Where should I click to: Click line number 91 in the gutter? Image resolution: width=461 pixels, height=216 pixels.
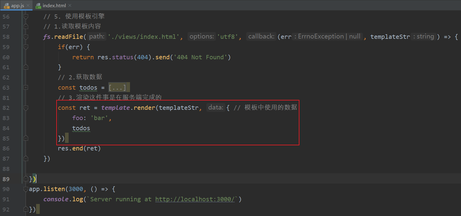coord(6,199)
